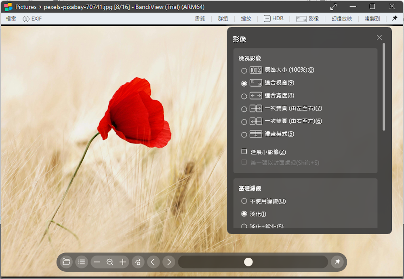Click 幻燈放映 slideshow button
Screen dimensions: 404x279
click(341, 19)
